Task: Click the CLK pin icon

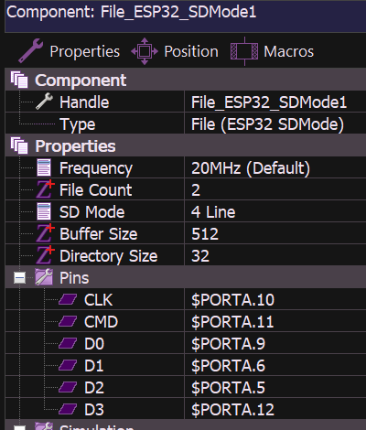Action: coord(68,300)
